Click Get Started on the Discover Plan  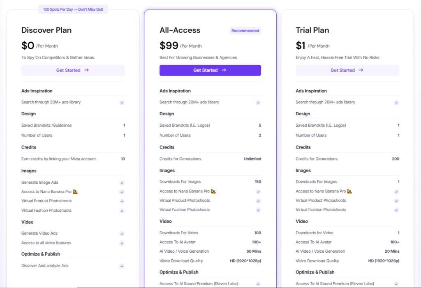pyautogui.click(x=73, y=70)
